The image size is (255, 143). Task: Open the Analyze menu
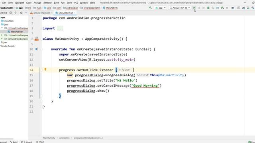click(37, 3)
